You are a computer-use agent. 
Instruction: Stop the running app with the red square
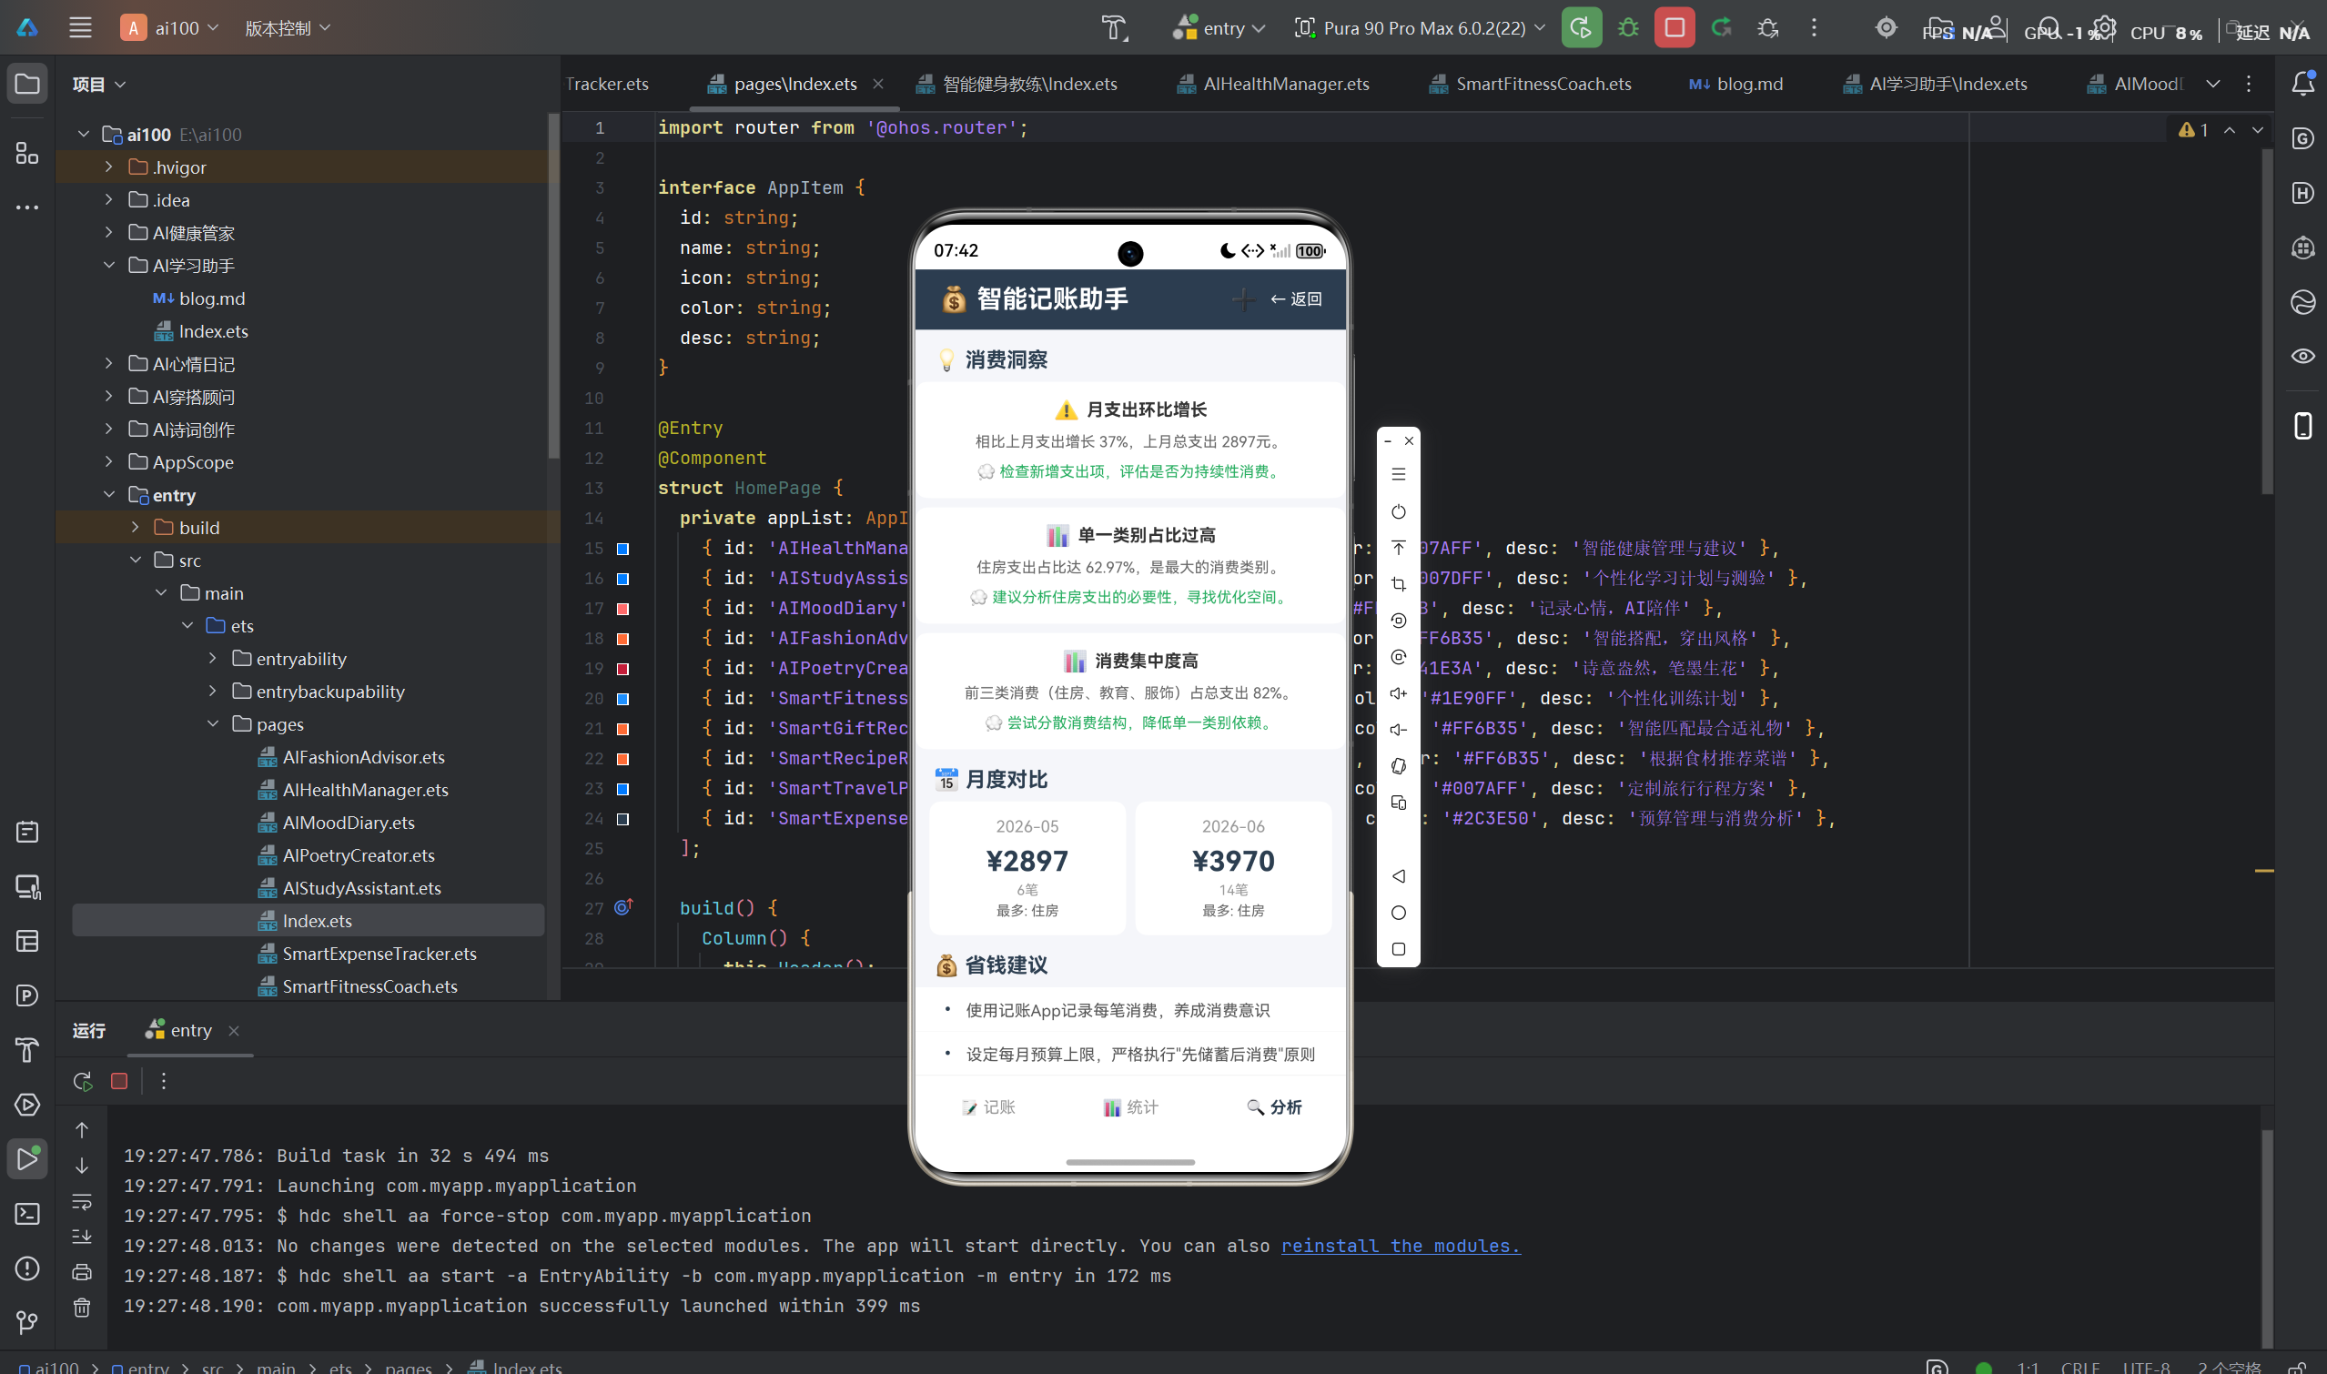(1674, 28)
